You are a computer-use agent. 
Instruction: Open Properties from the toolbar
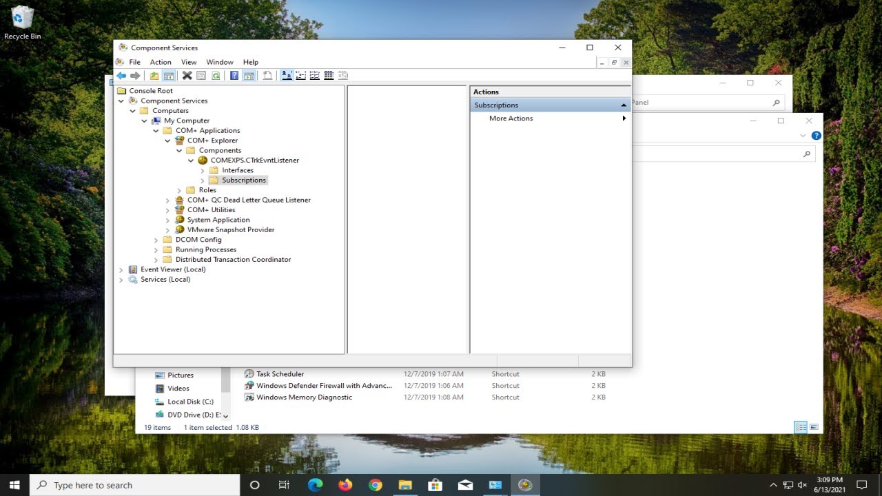201,76
